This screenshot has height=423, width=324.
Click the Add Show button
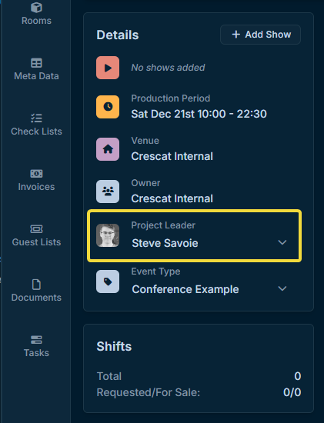coord(260,35)
